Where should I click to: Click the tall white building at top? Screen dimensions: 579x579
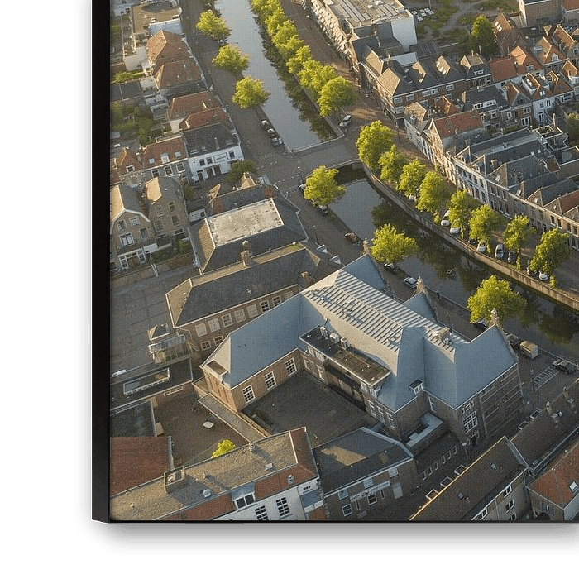(364, 21)
